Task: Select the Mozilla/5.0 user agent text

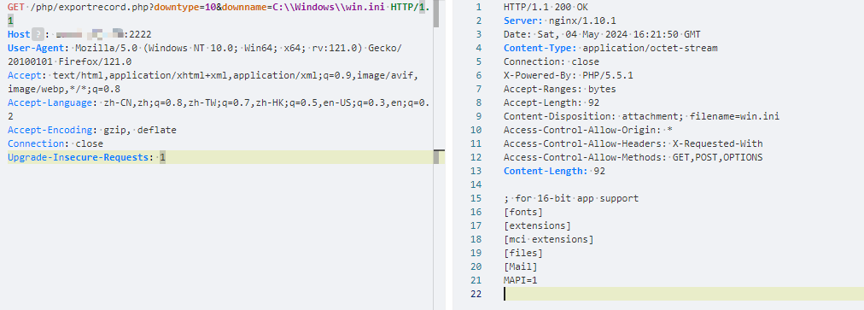Action: tap(107, 48)
